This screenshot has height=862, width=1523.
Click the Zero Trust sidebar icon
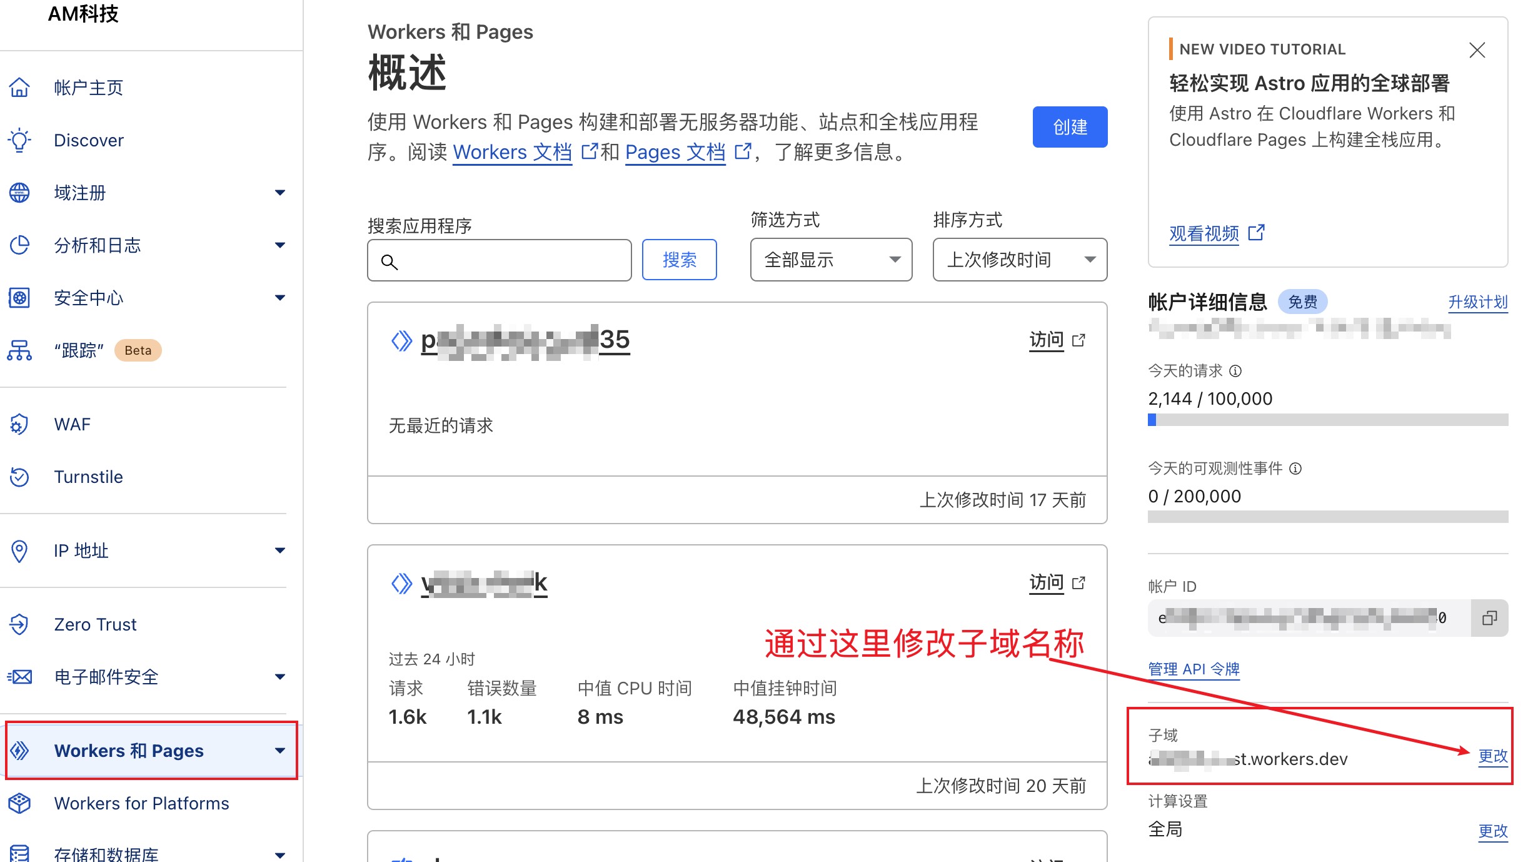coord(19,624)
